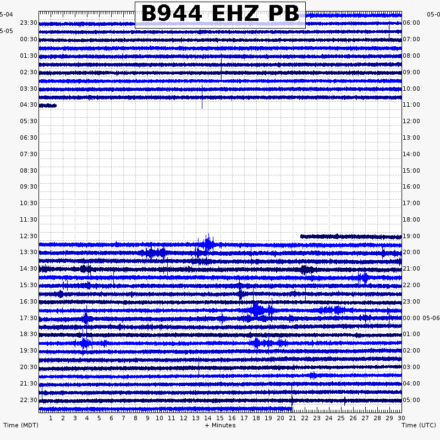
Task: Click the 12:30 MDT row label
Action: click(29, 236)
